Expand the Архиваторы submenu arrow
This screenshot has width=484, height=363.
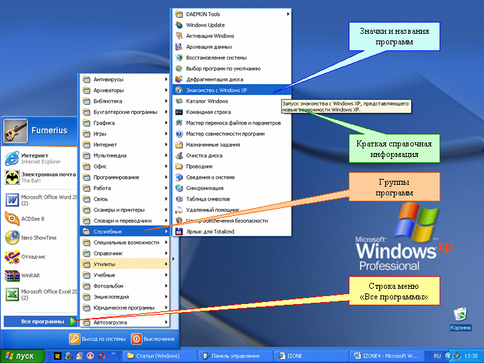[x=166, y=90]
